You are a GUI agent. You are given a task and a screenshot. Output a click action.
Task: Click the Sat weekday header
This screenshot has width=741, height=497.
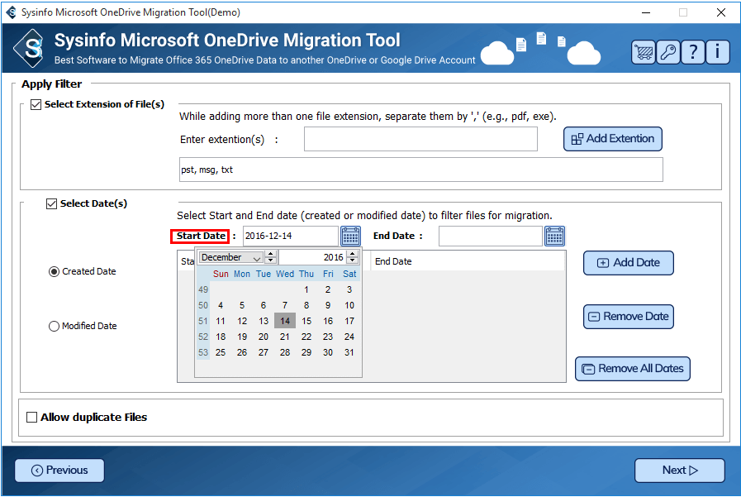click(x=349, y=275)
